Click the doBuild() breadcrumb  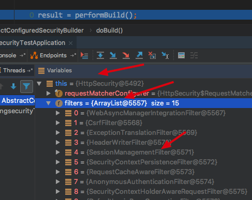point(109,30)
